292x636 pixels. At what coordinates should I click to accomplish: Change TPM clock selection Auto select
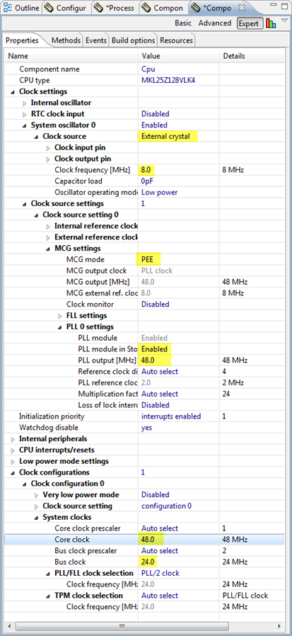160,596
